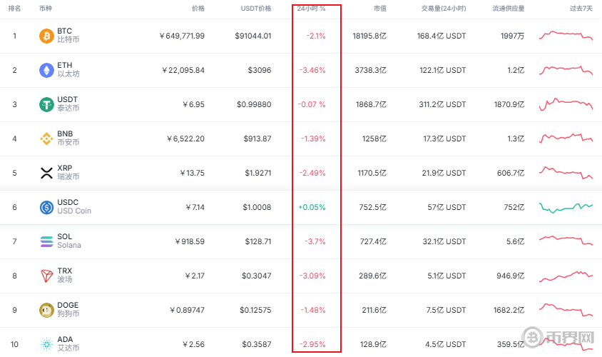Open the ETH 以太坊 name link
This screenshot has height=357, width=602.
68,70
